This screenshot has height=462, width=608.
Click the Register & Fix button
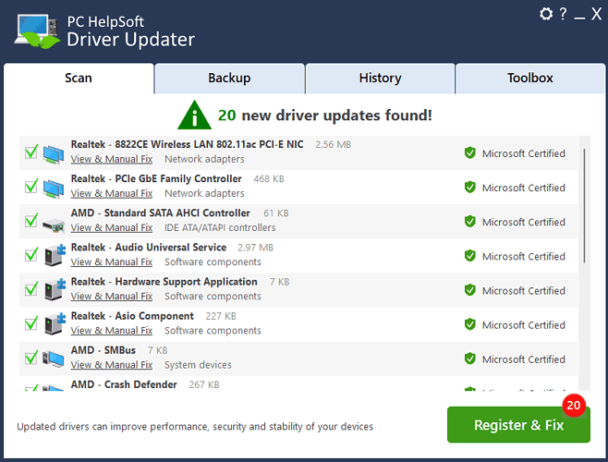tap(518, 425)
